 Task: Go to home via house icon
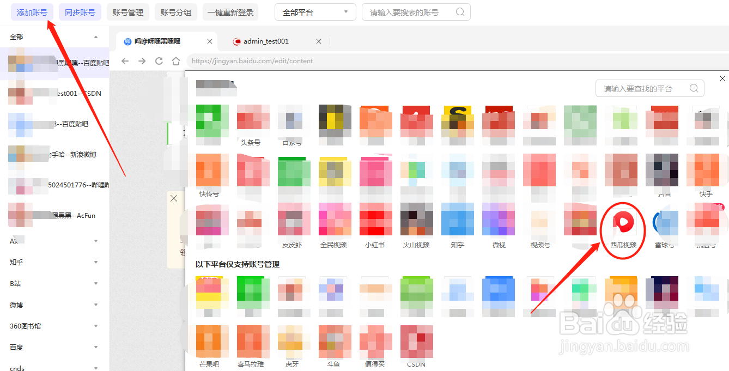coord(176,61)
